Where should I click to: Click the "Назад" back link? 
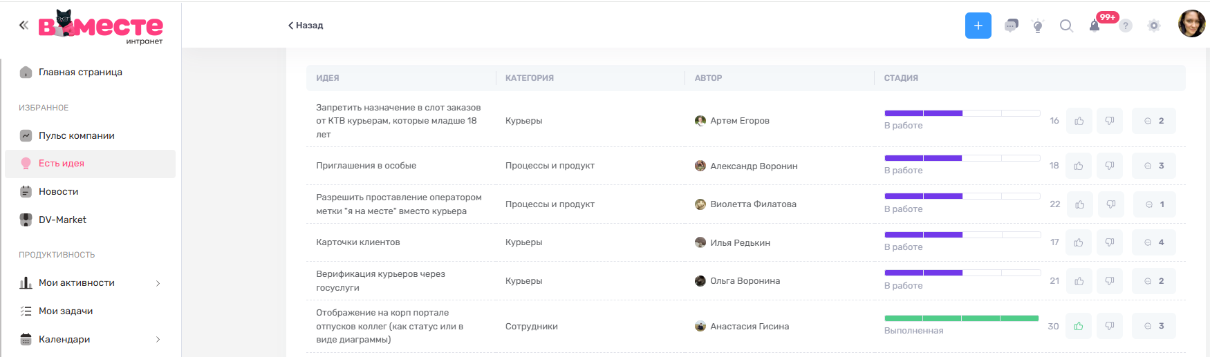(306, 26)
